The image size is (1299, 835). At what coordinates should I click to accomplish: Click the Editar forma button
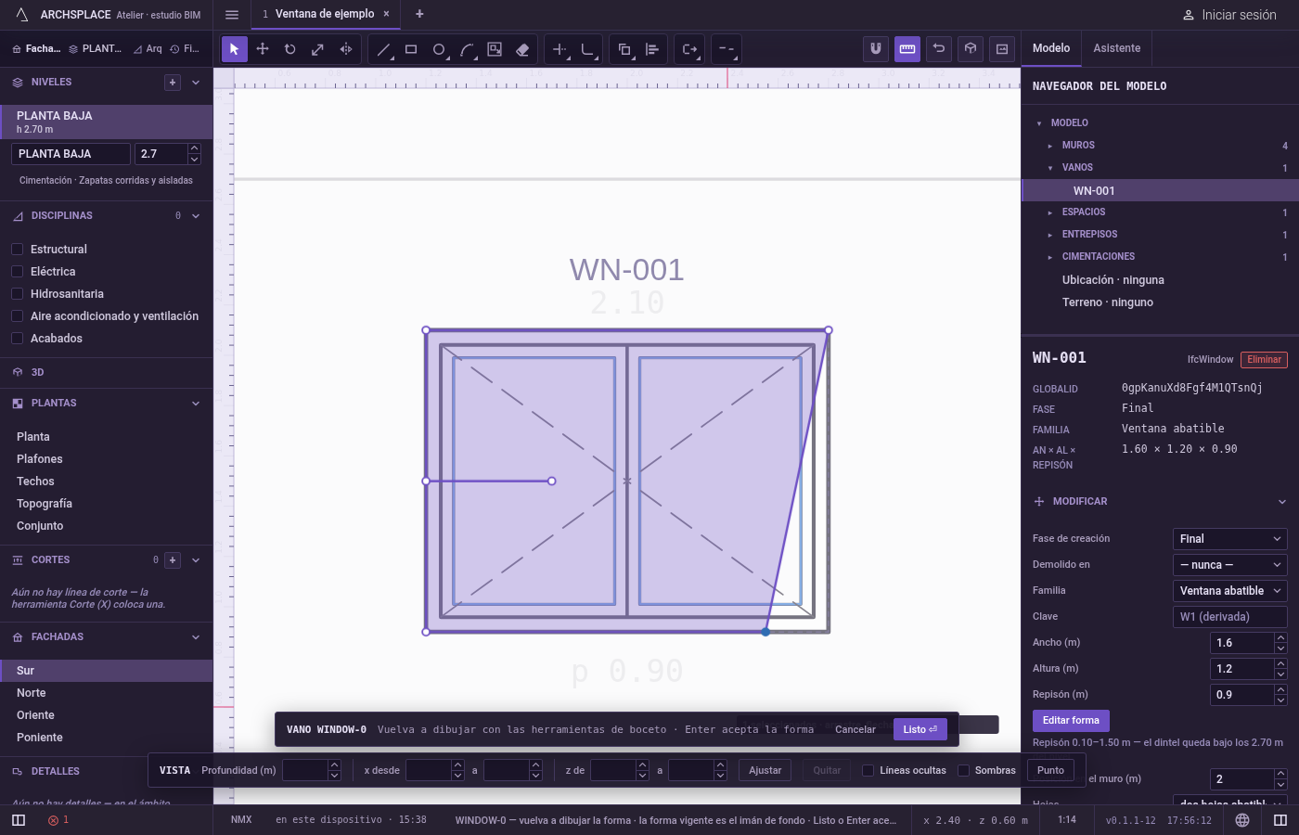pos(1071,720)
